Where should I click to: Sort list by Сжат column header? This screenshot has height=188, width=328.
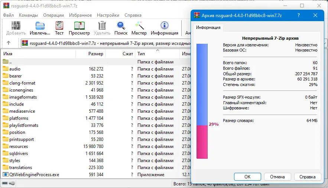point(120,54)
